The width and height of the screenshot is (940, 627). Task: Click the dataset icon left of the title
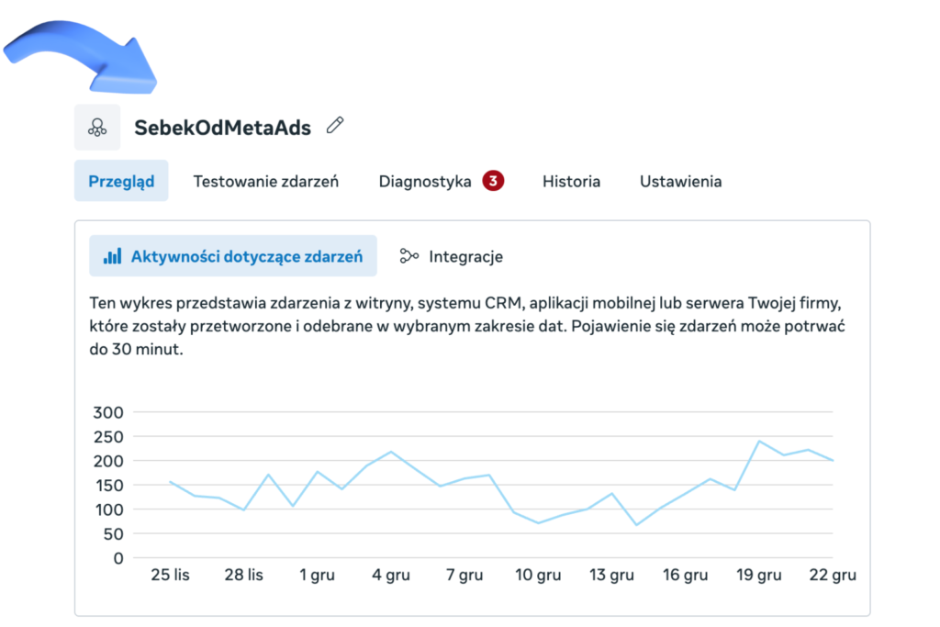point(97,127)
